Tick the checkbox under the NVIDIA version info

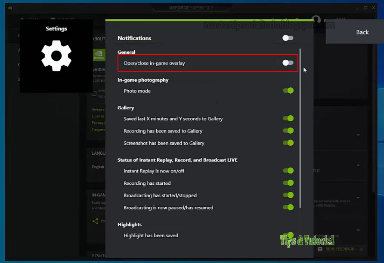94,94
